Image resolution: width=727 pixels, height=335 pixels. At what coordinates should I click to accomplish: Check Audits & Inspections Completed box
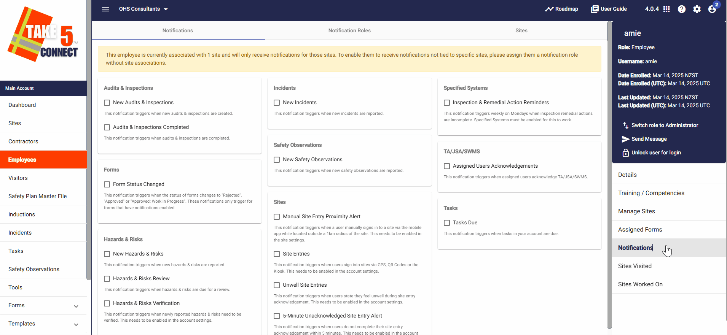[x=107, y=127]
